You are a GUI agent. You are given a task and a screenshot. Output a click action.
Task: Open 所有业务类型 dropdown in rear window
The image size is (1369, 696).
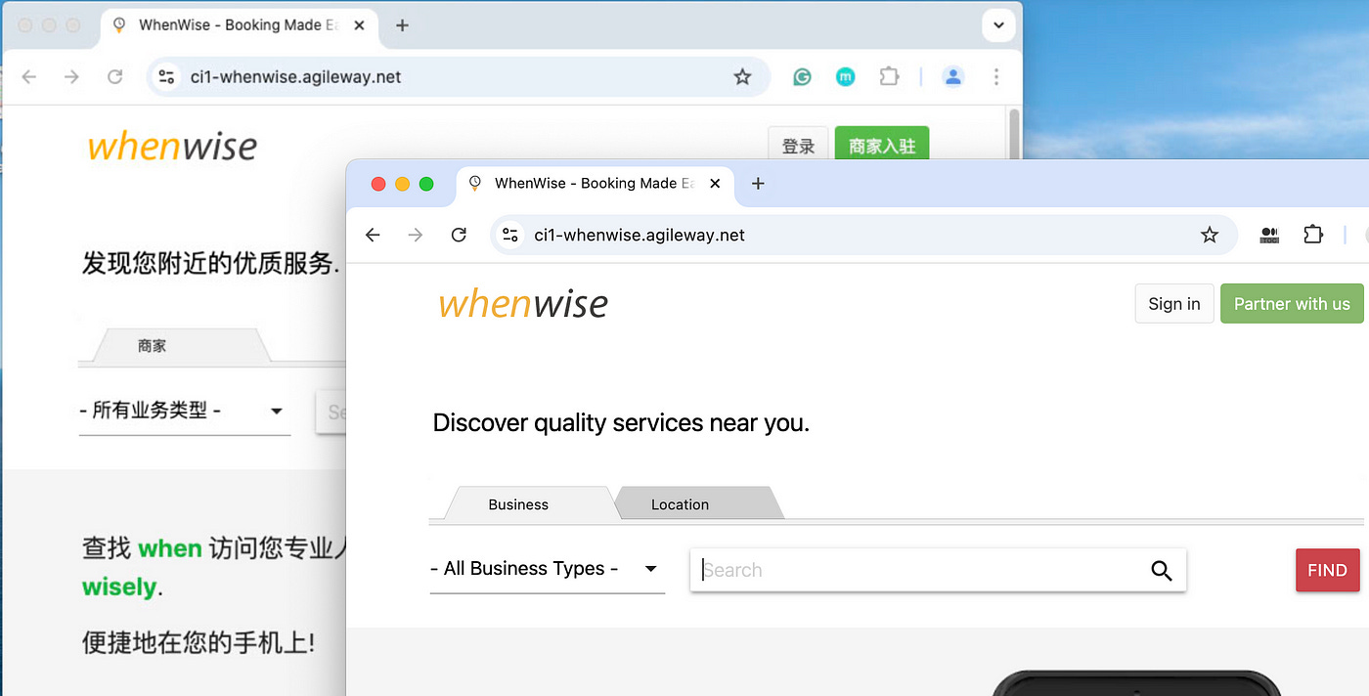(x=184, y=412)
